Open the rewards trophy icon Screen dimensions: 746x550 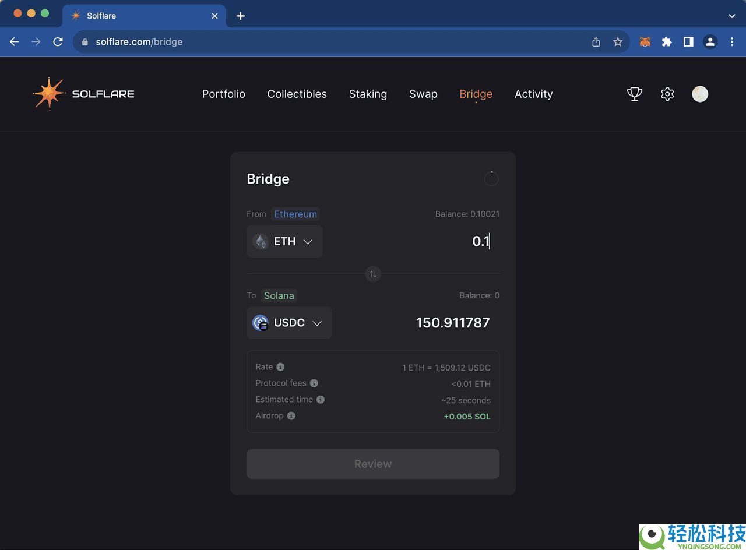(x=635, y=94)
